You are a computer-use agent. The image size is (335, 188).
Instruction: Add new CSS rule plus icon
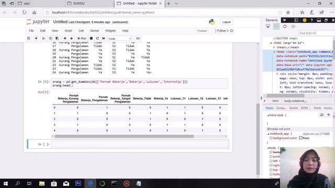(328, 115)
